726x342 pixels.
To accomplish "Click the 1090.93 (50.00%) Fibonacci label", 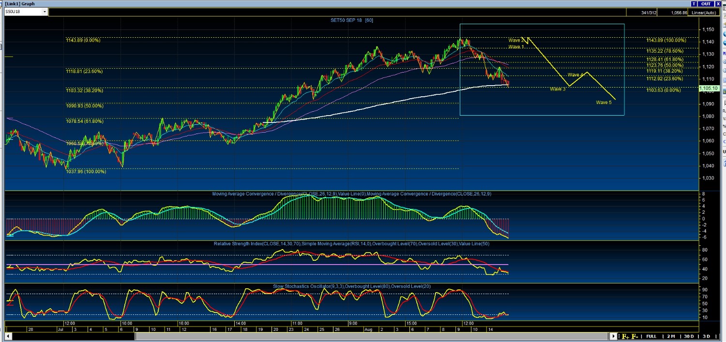I will (x=84, y=105).
